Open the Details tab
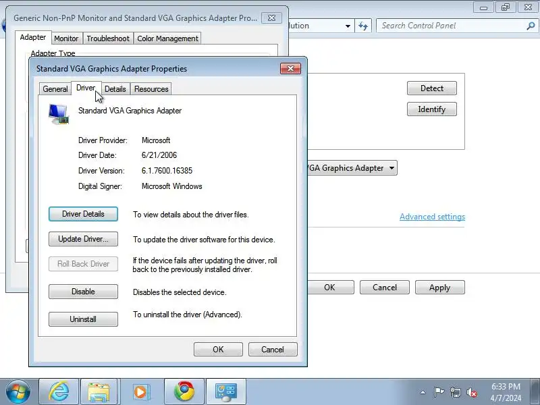Viewport: 540px width, 405px height. pyautogui.click(x=115, y=89)
